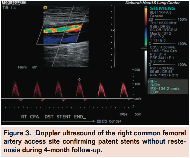Click the RI= measurement label
The width and height of the screenshot is (190, 158).
[154, 81]
